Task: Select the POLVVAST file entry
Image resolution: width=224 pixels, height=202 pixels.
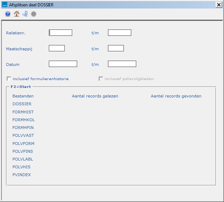Action: pyautogui.click(x=23, y=136)
